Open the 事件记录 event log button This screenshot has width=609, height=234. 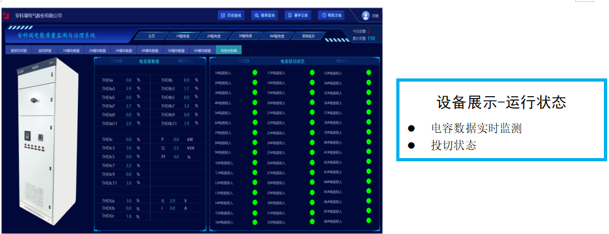(298, 16)
